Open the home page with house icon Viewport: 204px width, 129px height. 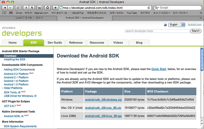48,8
